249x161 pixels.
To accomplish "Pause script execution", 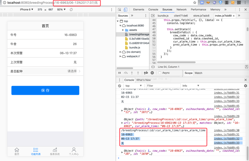I will tap(120, 73).
